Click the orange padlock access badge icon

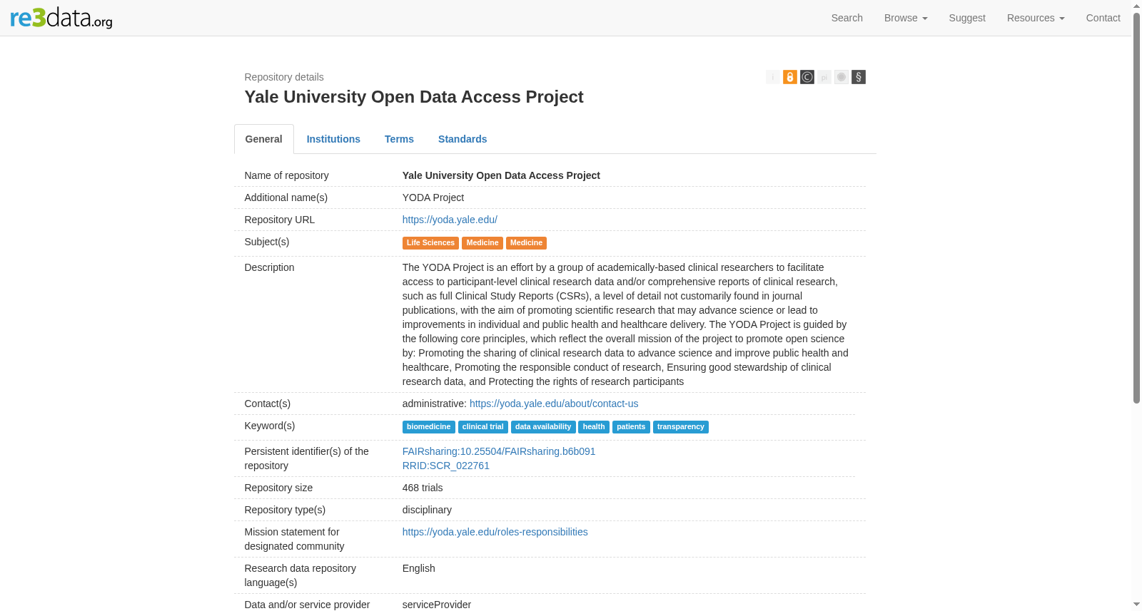click(x=790, y=77)
